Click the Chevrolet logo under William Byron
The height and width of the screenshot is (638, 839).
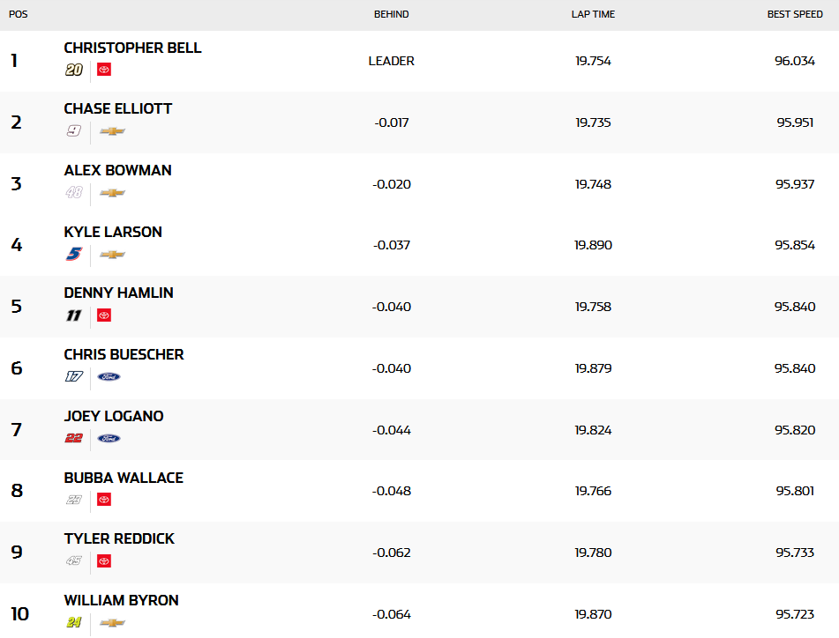pos(112,623)
